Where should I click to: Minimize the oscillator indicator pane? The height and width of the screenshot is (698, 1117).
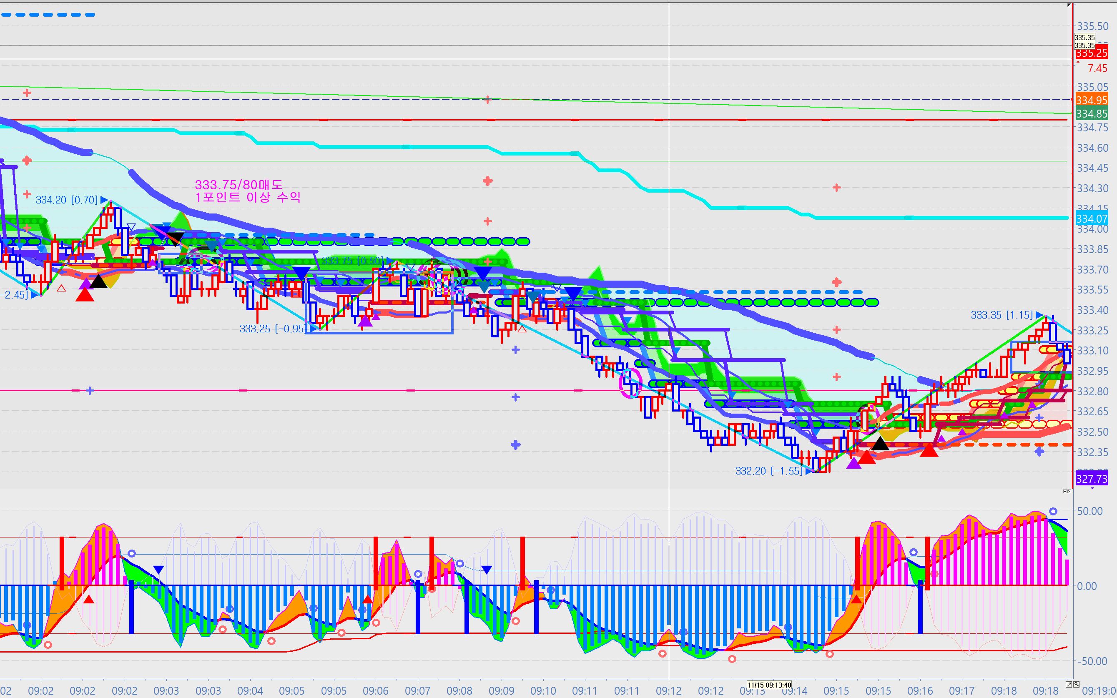coord(1065,492)
